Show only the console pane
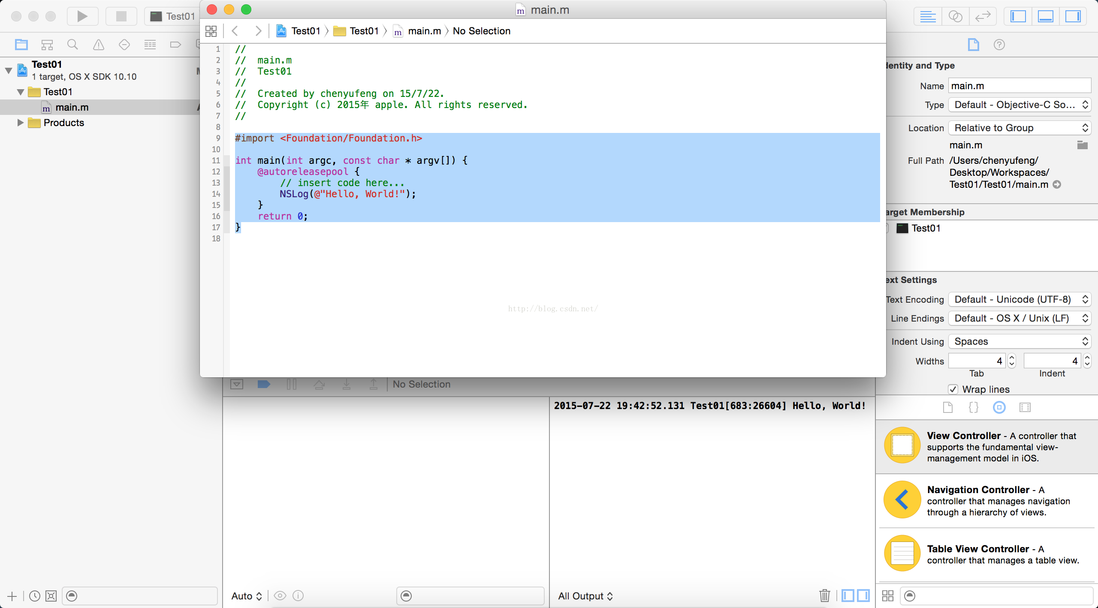The image size is (1098, 608). coord(863,596)
